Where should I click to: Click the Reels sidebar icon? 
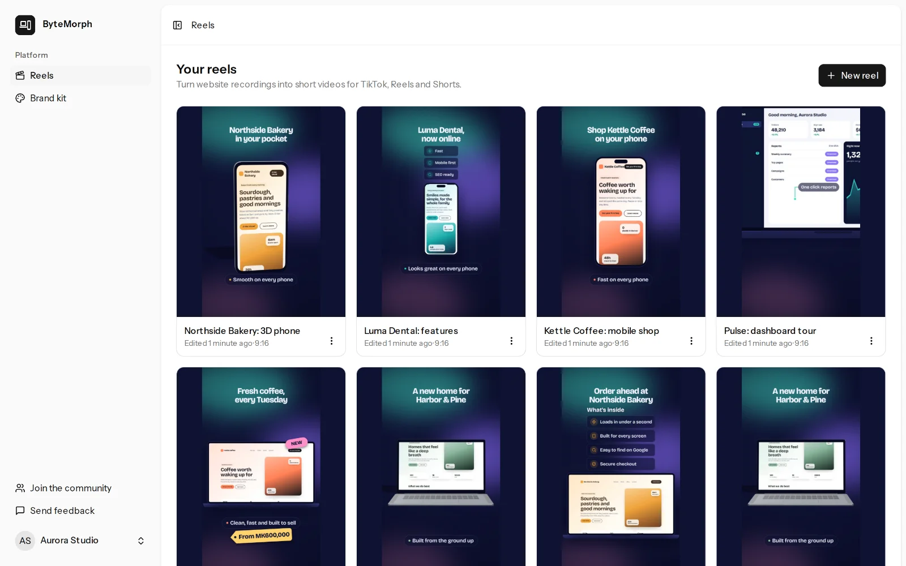click(x=20, y=75)
